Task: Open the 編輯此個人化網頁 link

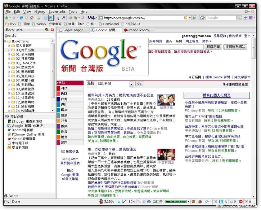Action: [217, 95]
